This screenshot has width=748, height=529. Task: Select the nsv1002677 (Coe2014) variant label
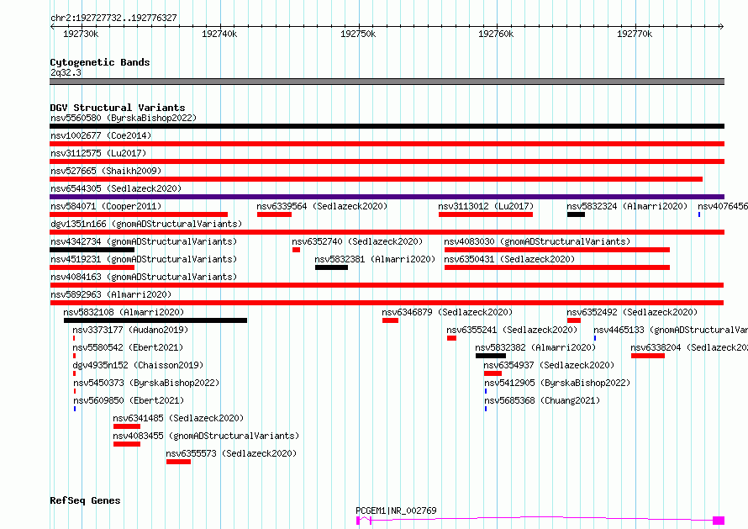(x=101, y=135)
